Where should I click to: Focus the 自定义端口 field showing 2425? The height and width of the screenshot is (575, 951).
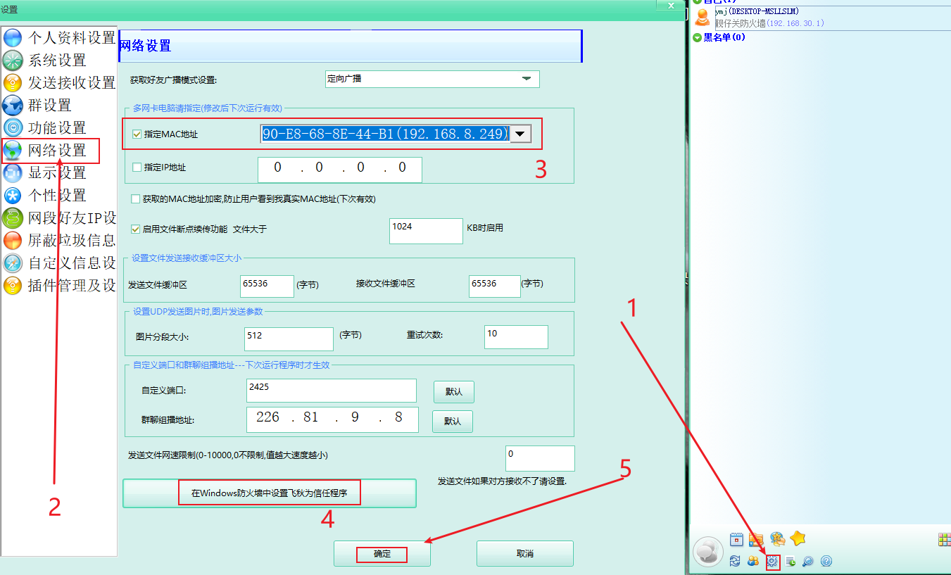(331, 391)
